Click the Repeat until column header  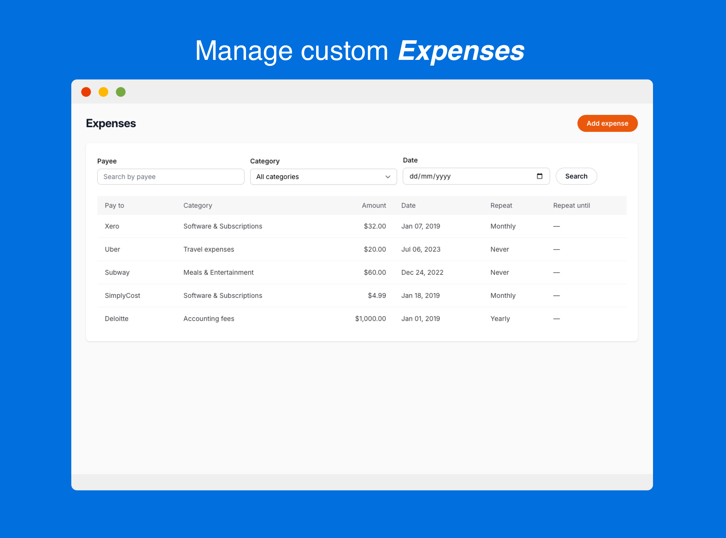click(571, 205)
